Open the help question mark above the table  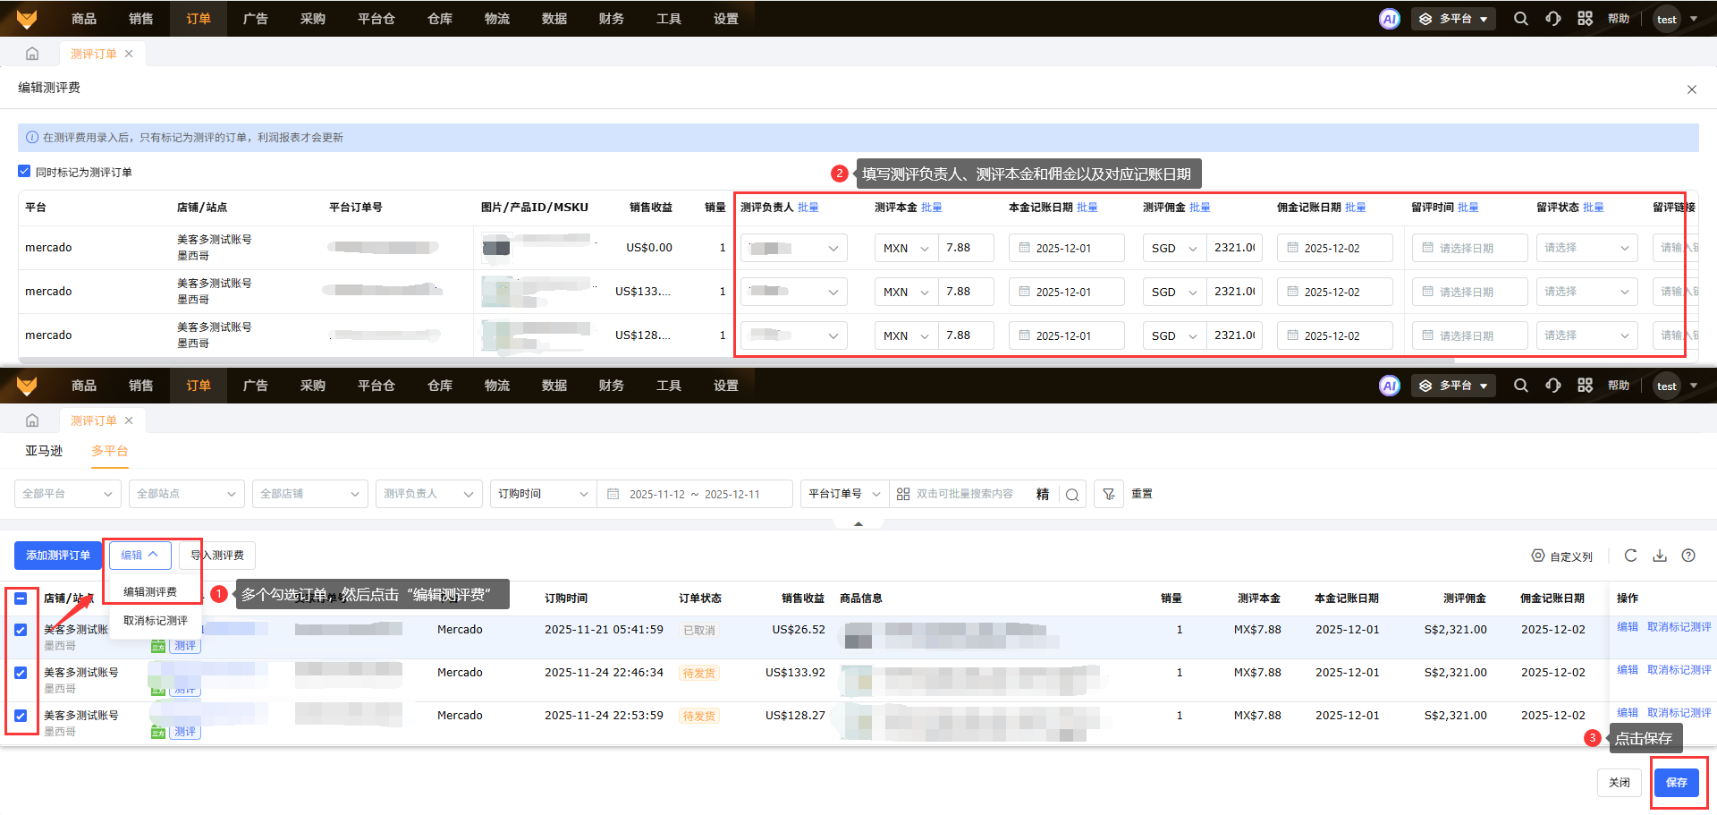[x=1688, y=556]
